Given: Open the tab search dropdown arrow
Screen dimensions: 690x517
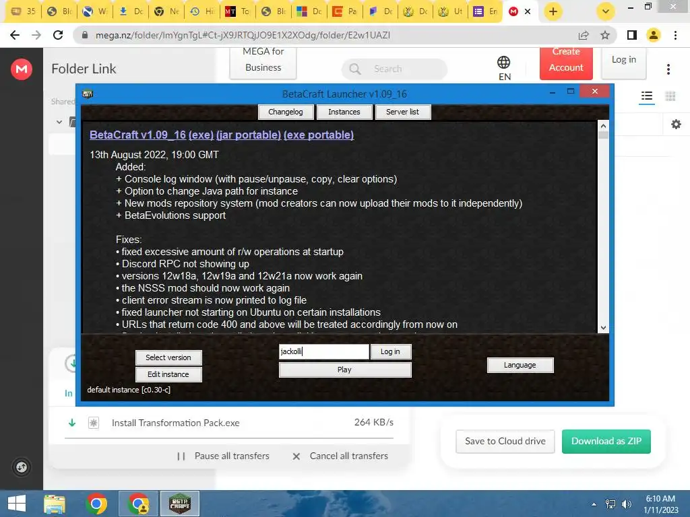Looking at the screenshot, I should pyautogui.click(x=606, y=11).
